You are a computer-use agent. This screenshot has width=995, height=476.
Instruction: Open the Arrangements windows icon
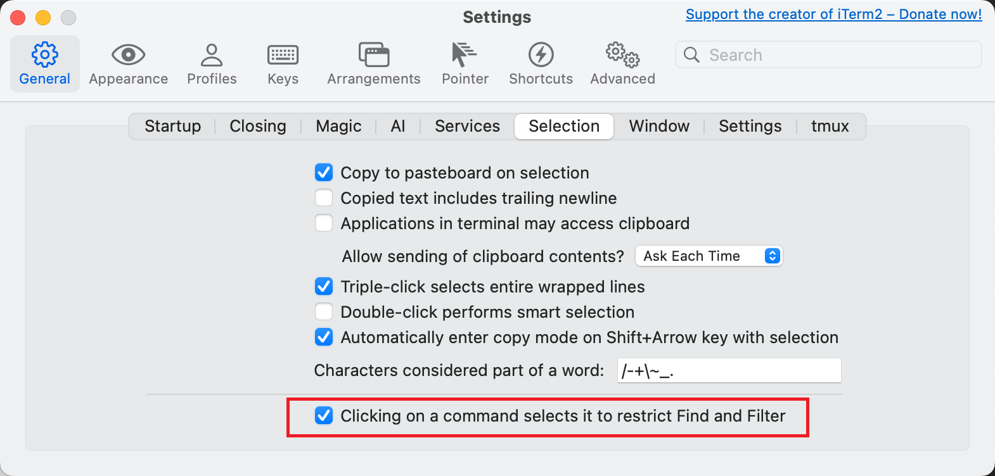click(374, 55)
